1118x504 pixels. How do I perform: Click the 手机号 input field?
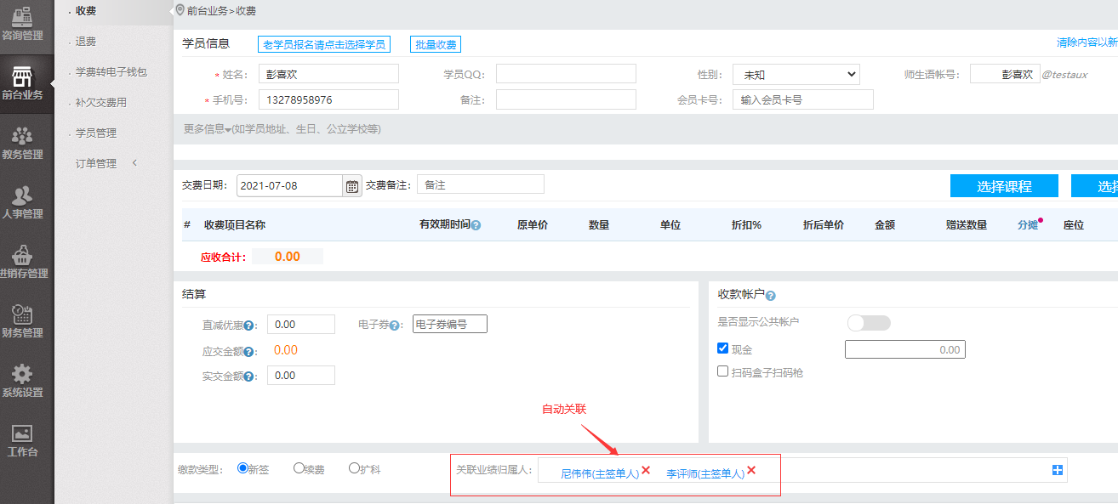coord(329,99)
